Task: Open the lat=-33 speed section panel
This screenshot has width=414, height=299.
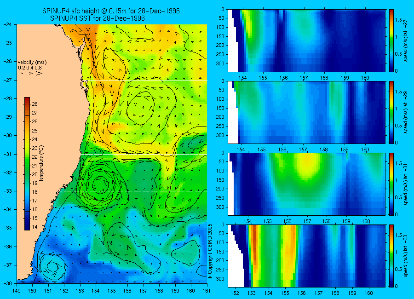Action: 306,256
